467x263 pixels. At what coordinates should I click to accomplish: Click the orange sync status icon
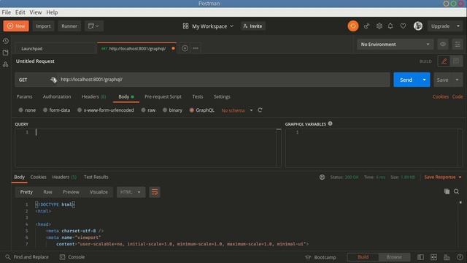[x=353, y=26]
